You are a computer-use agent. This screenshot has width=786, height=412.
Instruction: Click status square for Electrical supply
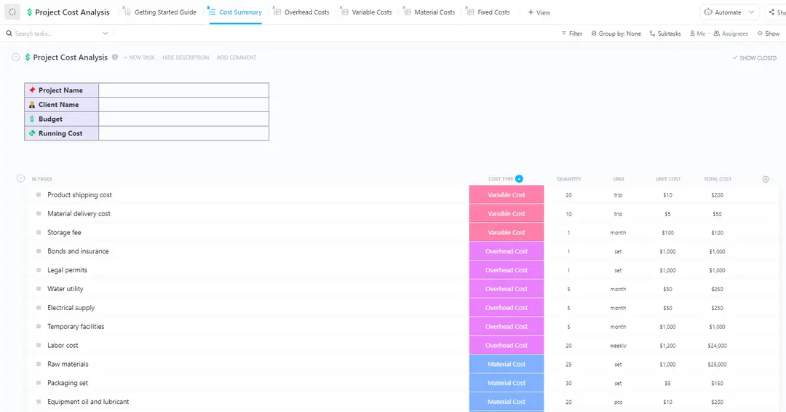point(39,307)
